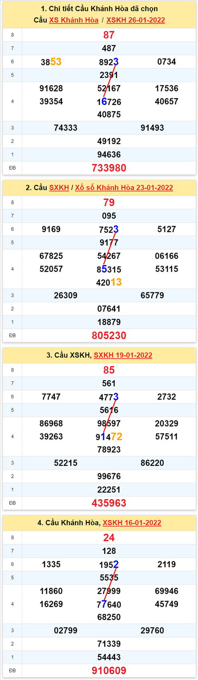The image size is (198, 680).
Task: Open the XS Khánh Hòa link
Action: pyautogui.click(x=74, y=20)
